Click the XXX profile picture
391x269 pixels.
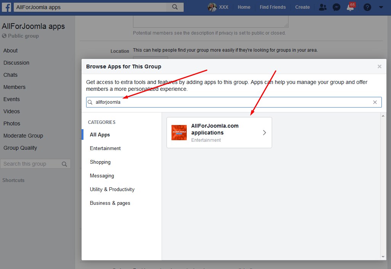[x=212, y=7]
